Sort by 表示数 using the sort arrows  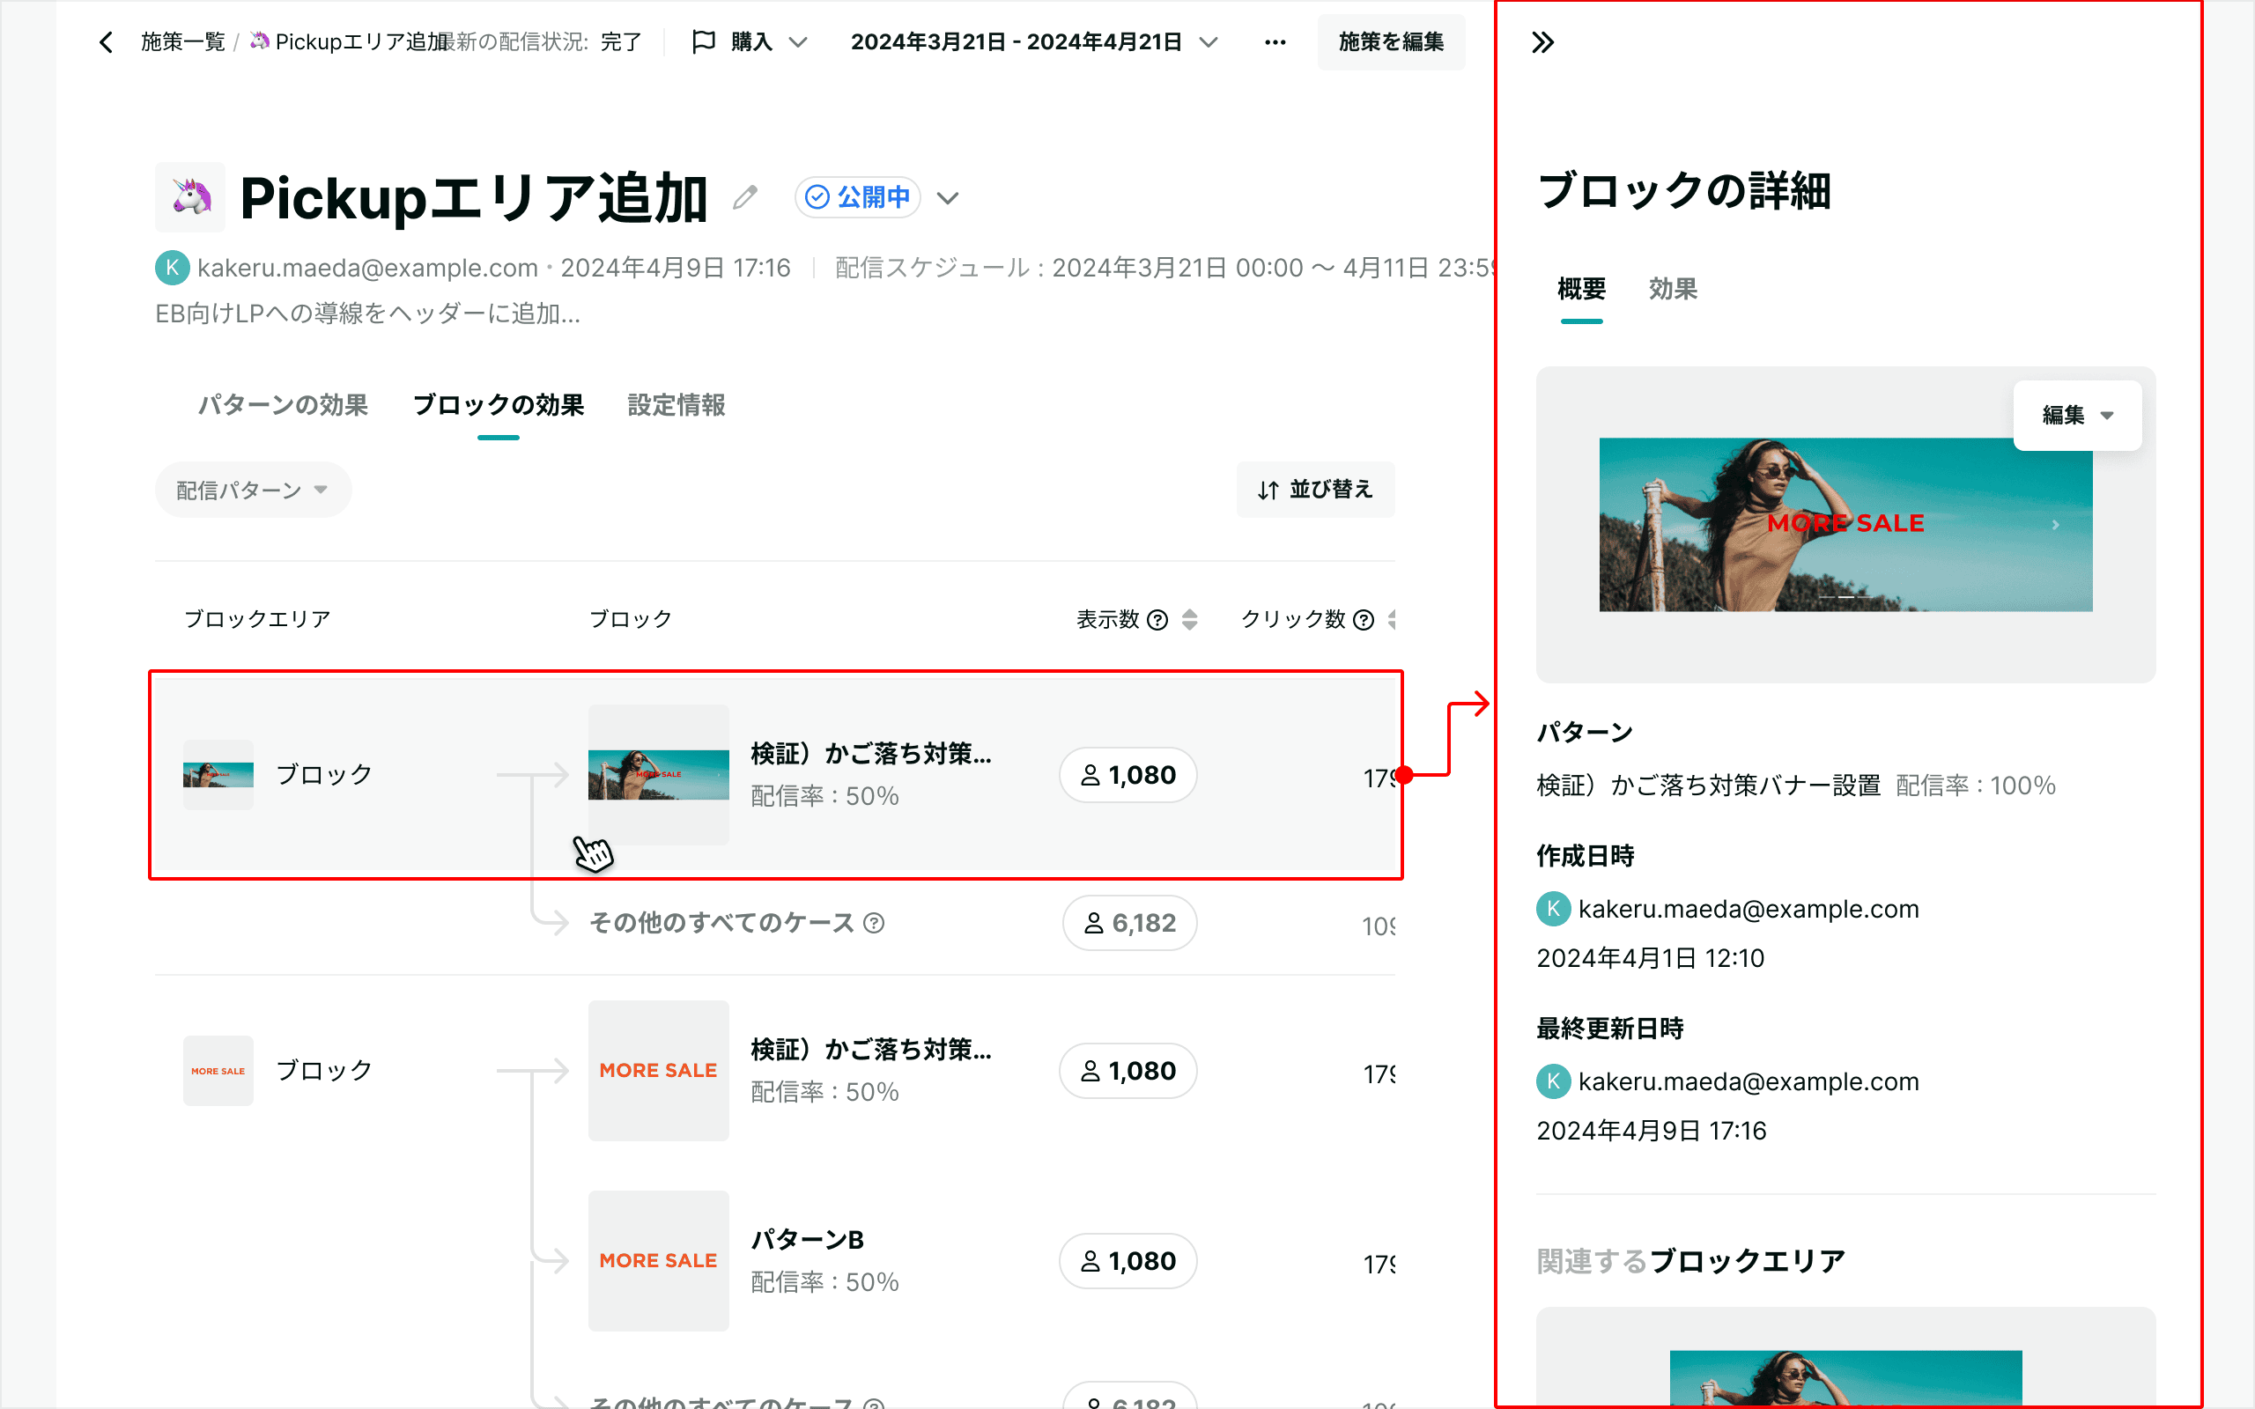tap(1190, 620)
